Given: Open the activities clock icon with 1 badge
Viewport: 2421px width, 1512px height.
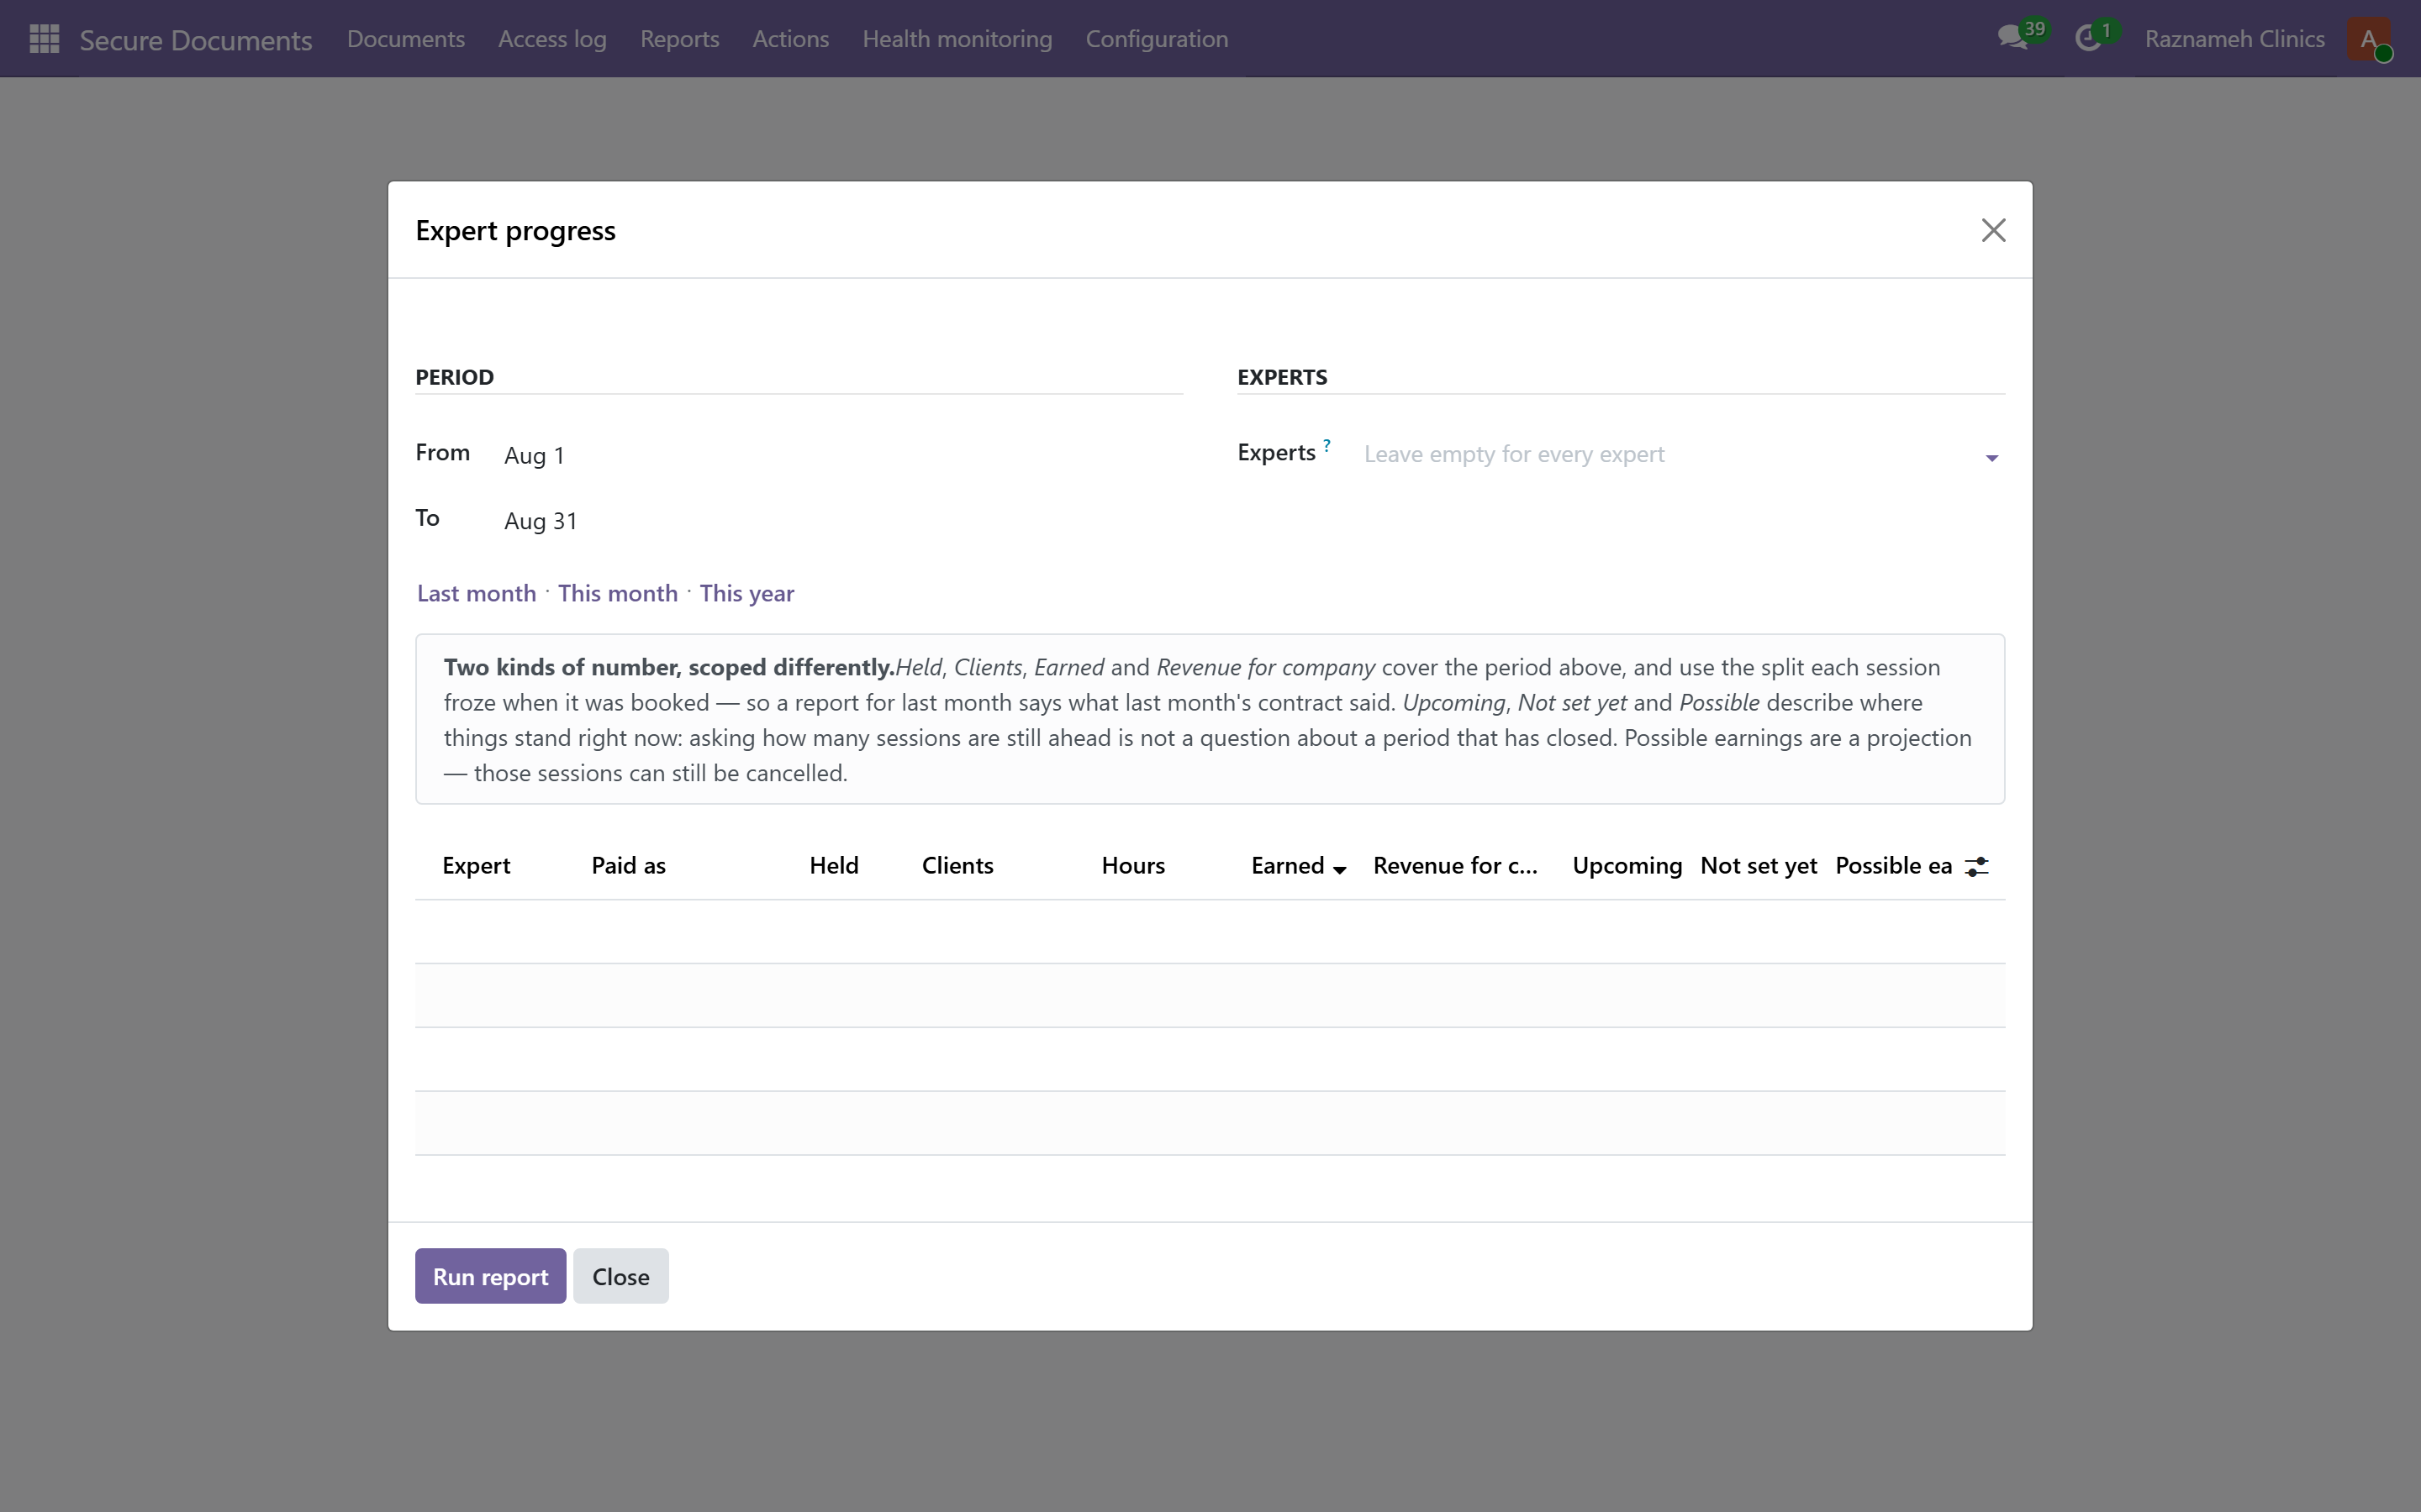Looking at the screenshot, I should (2096, 38).
